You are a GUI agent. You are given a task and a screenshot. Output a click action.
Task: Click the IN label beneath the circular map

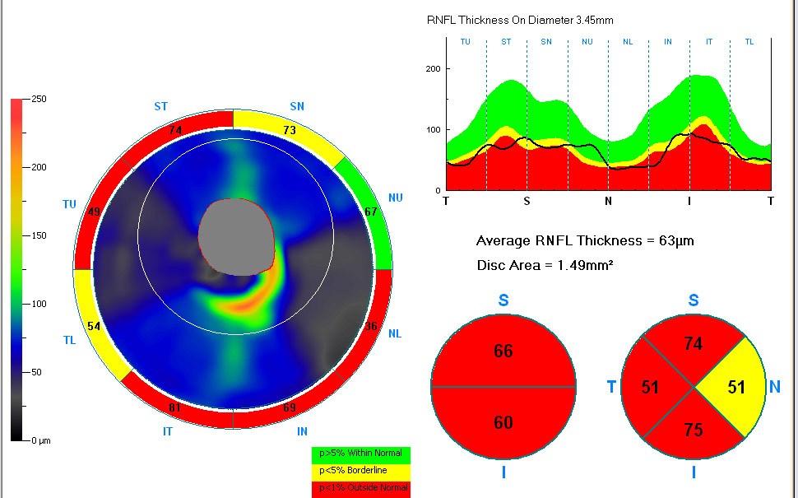point(302,432)
